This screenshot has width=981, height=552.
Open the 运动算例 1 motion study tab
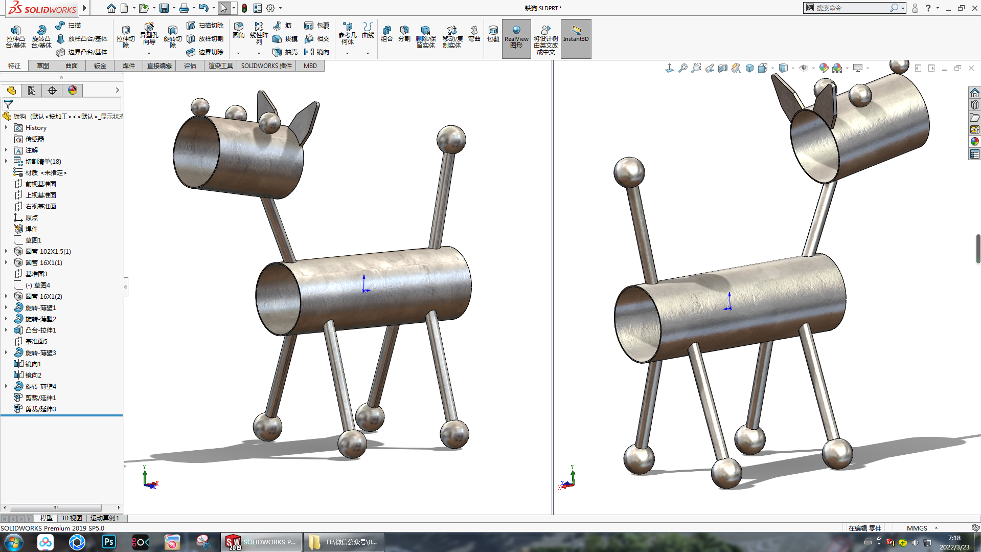click(x=105, y=518)
